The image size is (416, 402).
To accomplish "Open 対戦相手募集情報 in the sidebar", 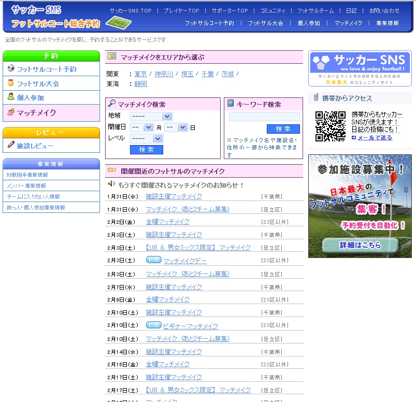I will (x=27, y=175).
